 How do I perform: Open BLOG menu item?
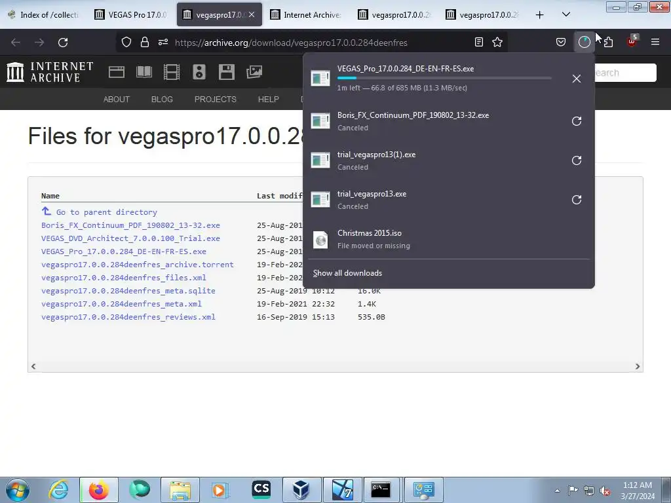point(162,100)
